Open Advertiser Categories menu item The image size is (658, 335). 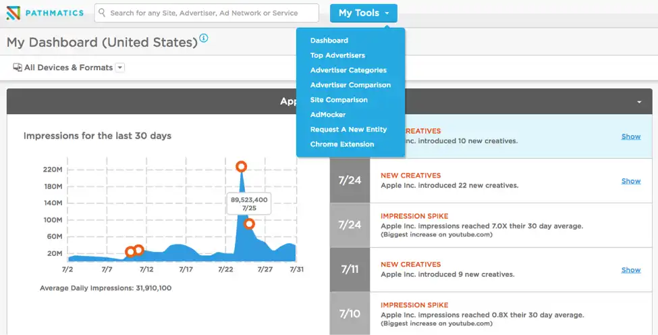[348, 70]
